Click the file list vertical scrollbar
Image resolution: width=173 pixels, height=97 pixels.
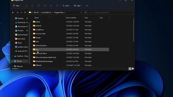pyautogui.click(x=134, y=30)
